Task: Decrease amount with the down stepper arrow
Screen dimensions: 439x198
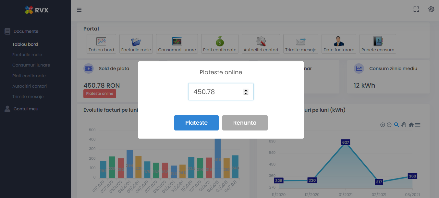Action: point(246,93)
